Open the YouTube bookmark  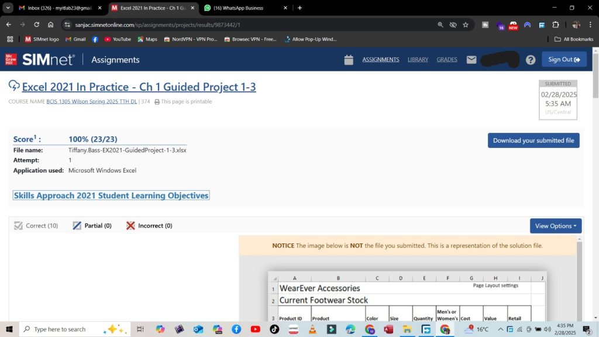coord(117,39)
